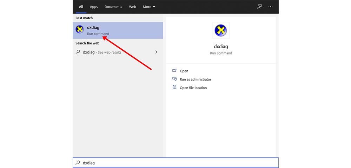The width and height of the screenshot is (351, 168).
Task: Click the Run as administrator shield icon
Action: click(x=174, y=79)
